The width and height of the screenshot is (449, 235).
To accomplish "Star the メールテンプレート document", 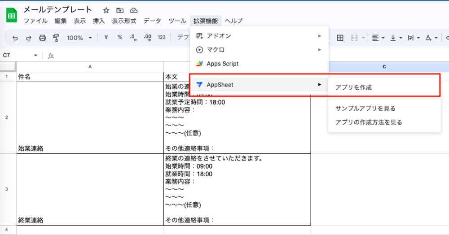I will 106,11.
